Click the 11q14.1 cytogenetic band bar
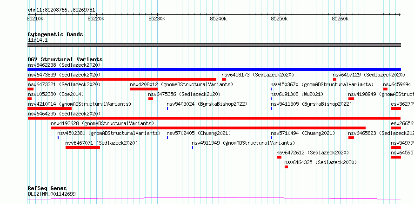This screenshot has width=414, height=204. [214, 45]
